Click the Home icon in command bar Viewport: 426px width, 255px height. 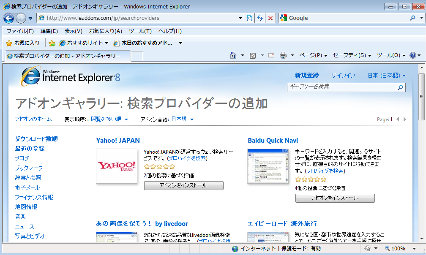[x=233, y=55]
